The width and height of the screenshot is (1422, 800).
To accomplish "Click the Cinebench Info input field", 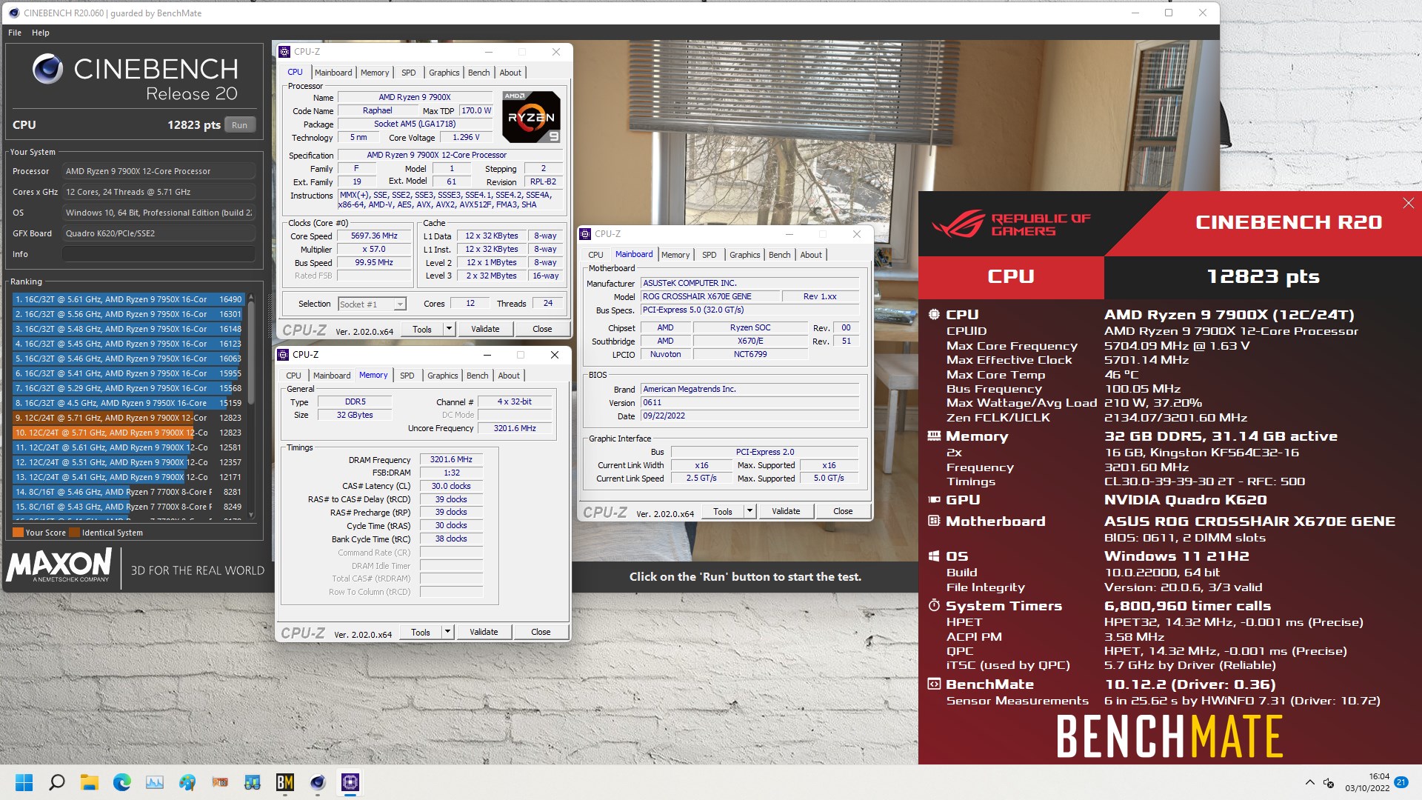I will pos(159,254).
